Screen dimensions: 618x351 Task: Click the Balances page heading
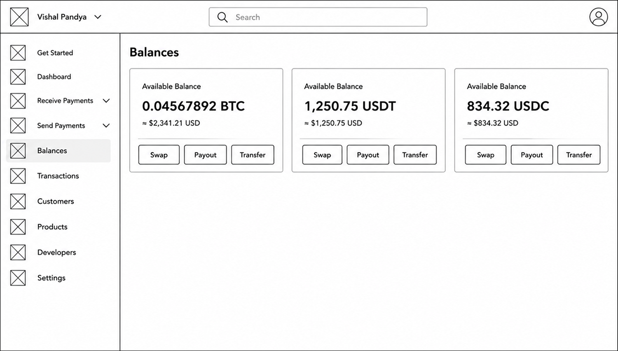[x=154, y=52]
